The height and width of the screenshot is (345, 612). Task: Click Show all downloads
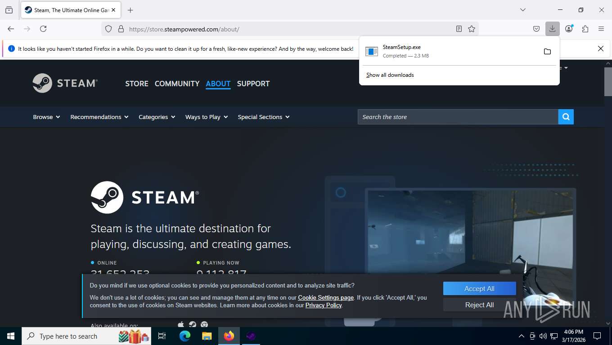(390, 75)
